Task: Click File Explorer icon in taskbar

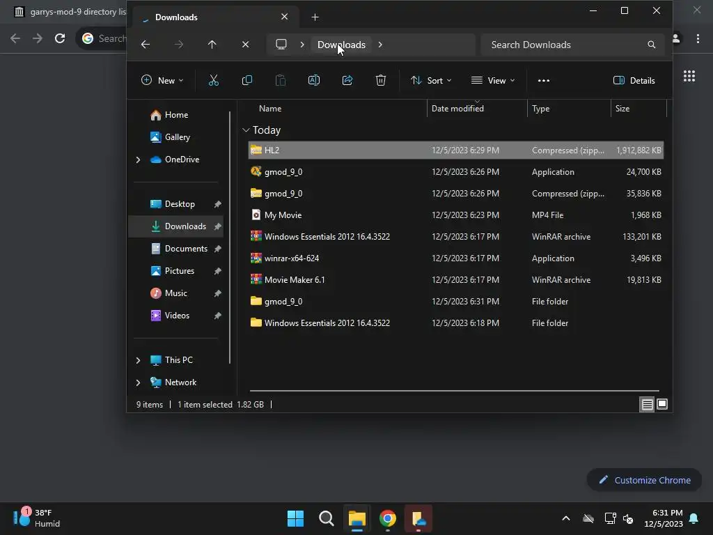Action: tap(357, 518)
